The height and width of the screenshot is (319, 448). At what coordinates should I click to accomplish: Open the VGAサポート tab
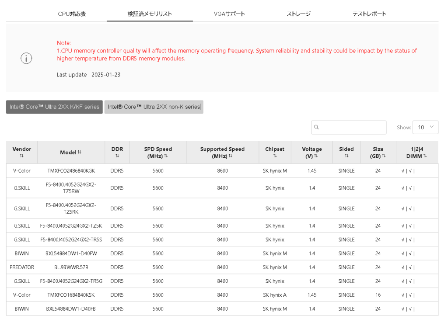(229, 14)
